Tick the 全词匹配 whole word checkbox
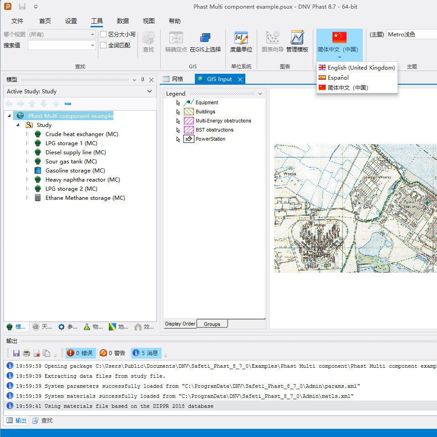The image size is (437, 437). pyautogui.click(x=103, y=45)
